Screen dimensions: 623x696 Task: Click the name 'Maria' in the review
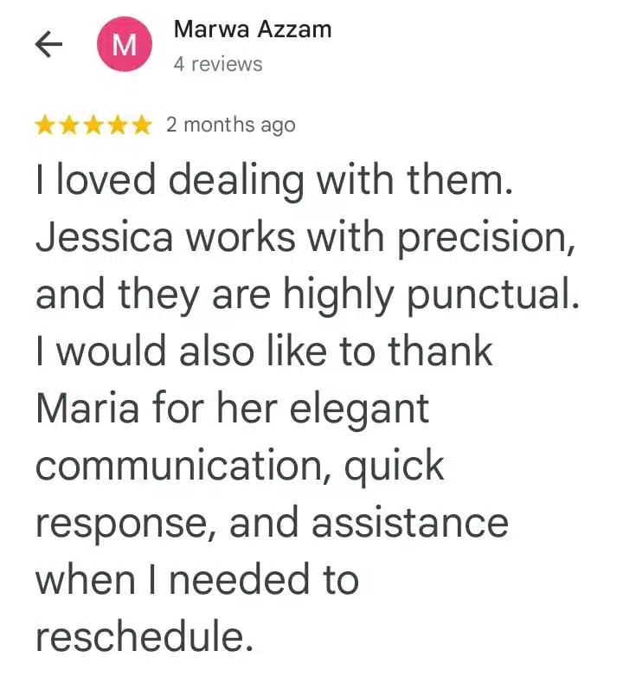click(x=87, y=409)
